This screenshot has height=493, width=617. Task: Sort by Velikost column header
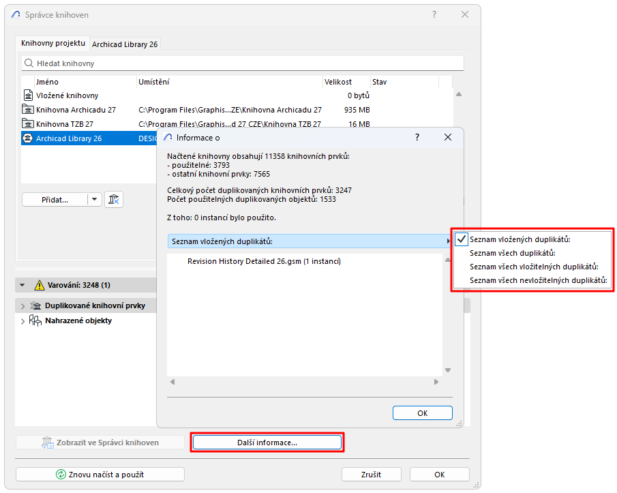coord(346,82)
